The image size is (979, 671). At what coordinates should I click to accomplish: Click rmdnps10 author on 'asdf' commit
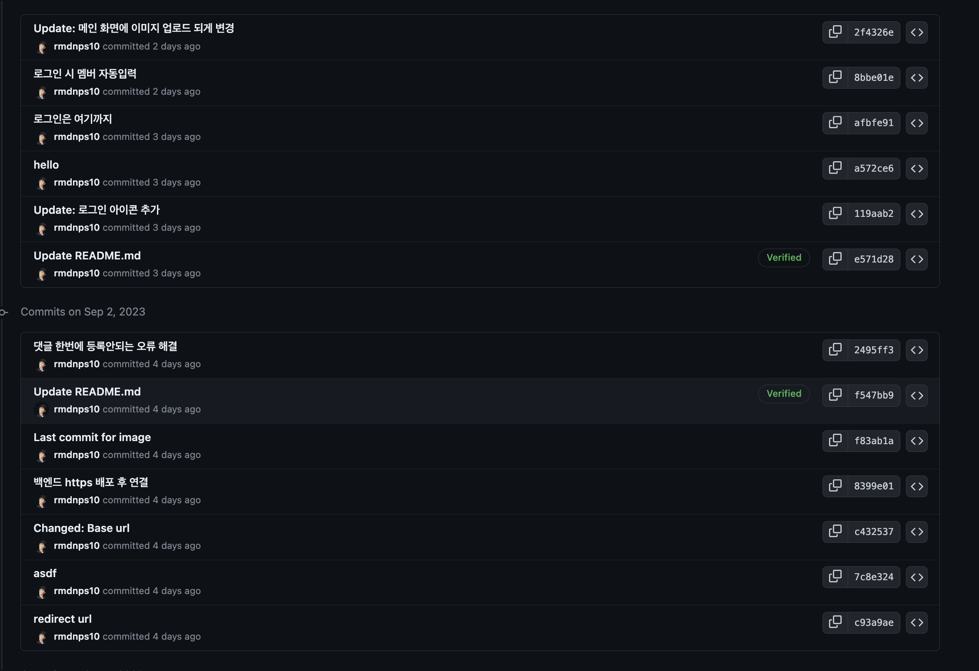pyautogui.click(x=77, y=591)
